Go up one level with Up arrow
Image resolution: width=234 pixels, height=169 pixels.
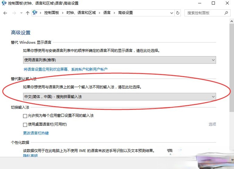pyautogui.click(x=28, y=13)
